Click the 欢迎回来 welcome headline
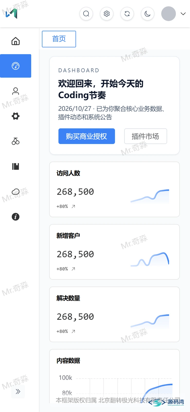This screenshot has height=412, width=190. [x=101, y=89]
